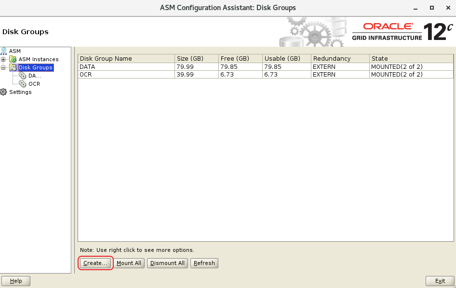Select the OCR row in the table

pos(126,75)
